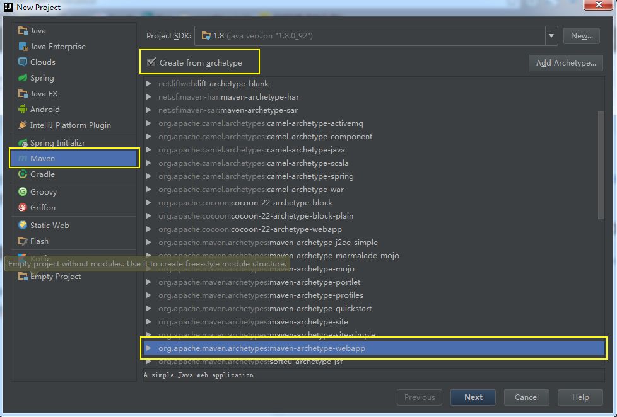Expand cocoon-22-archetype-block node
The width and height of the screenshot is (617, 417).
149,203
